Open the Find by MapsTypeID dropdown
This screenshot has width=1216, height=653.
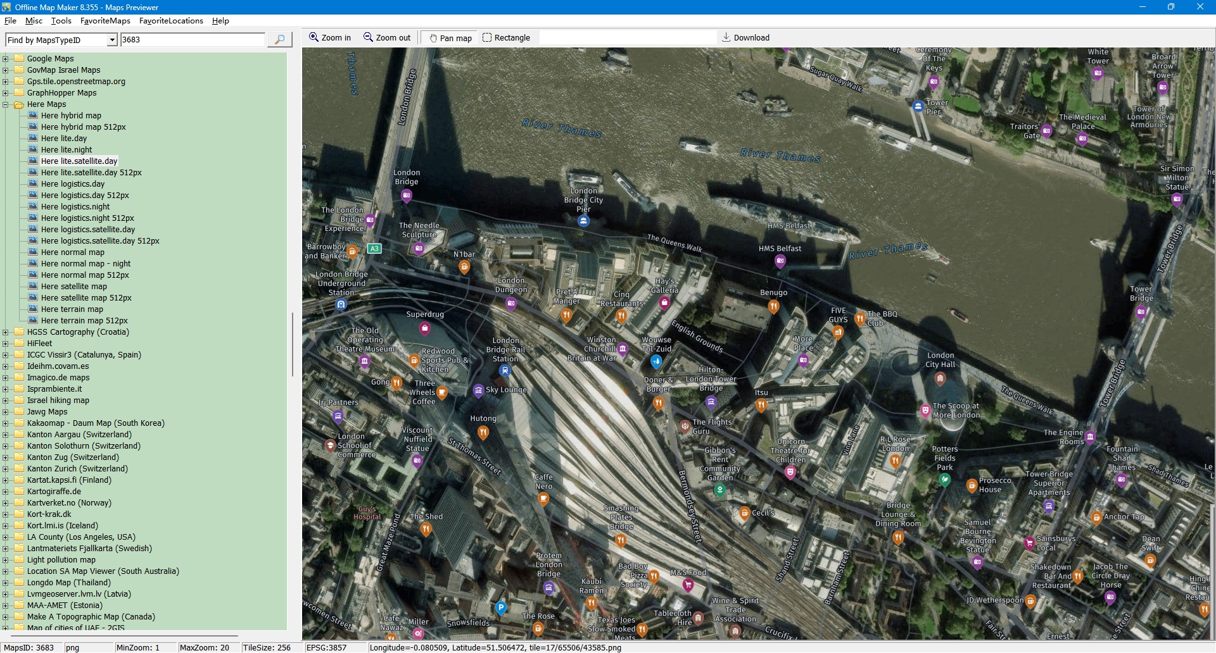click(x=112, y=40)
